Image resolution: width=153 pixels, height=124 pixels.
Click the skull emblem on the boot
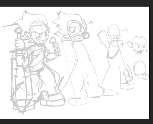click(45, 95)
